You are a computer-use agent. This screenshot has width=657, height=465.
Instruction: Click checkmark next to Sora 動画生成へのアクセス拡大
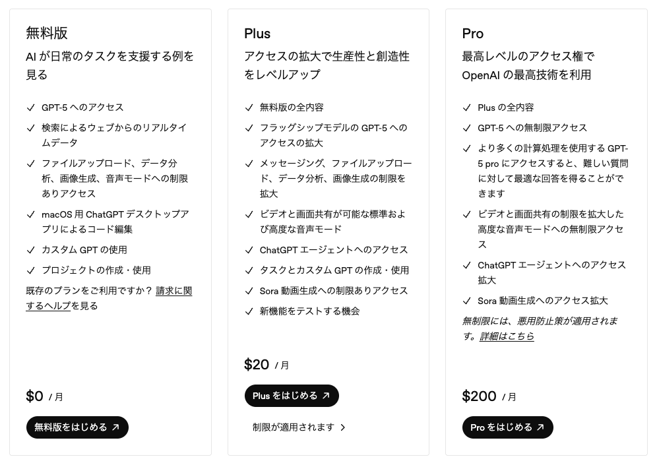pos(466,301)
